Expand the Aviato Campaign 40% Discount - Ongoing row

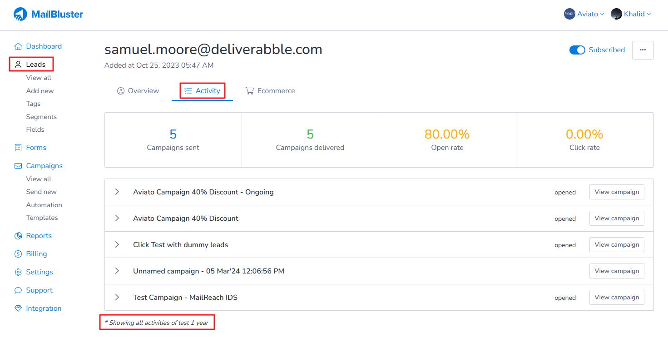117,192
